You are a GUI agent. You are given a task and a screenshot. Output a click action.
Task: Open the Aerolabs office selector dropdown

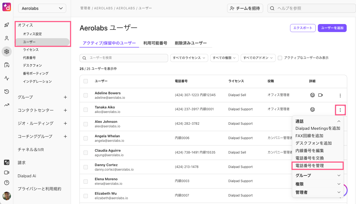tap(42, 8)
